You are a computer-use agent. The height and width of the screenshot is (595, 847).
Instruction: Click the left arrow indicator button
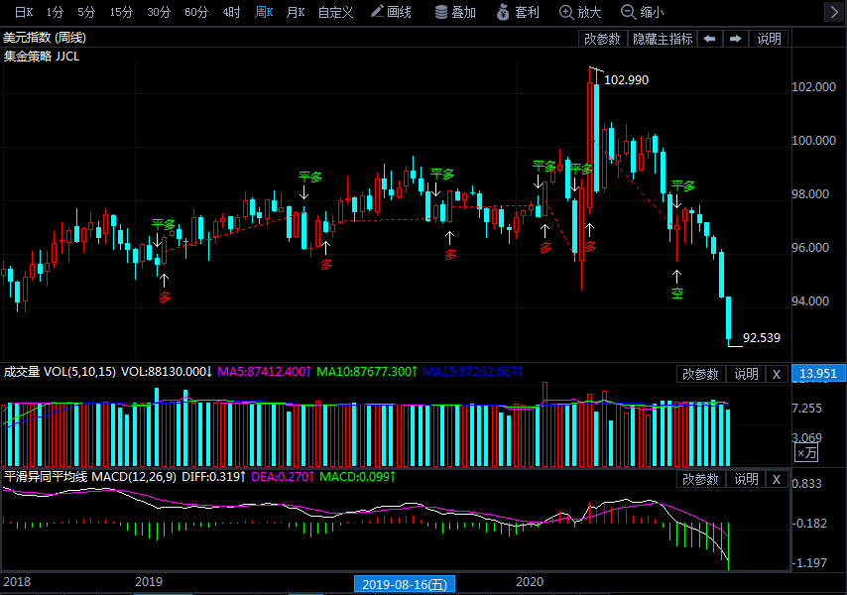click(x=709, y=39)
